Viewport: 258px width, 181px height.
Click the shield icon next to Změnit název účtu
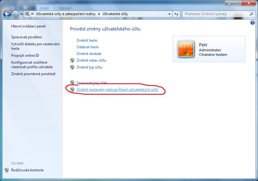[72, 60]
